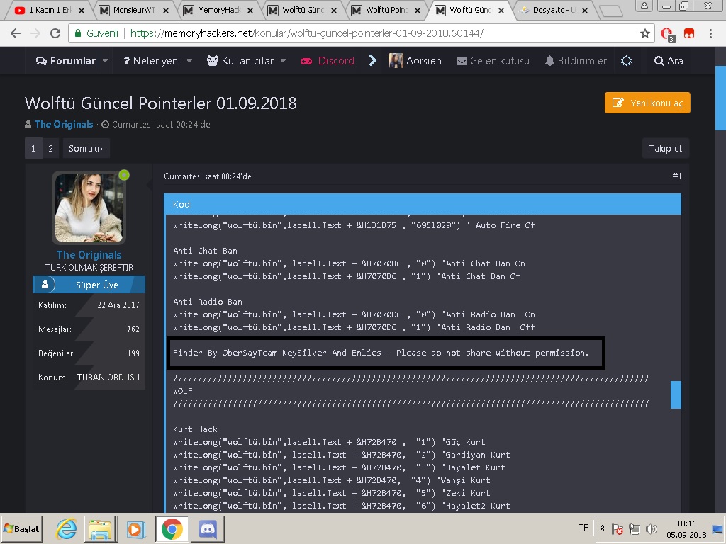726x544 pixels.
Task: Select page 1 of the thread
Action: tap(33, 149)
